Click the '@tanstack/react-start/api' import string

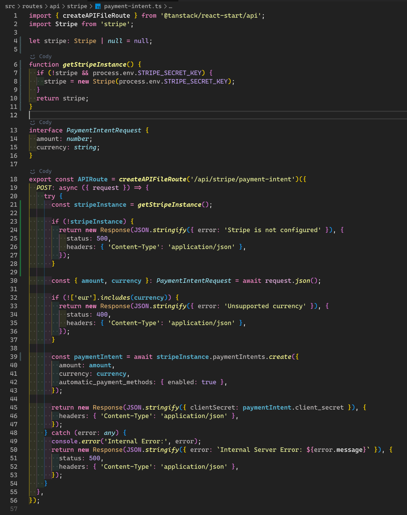[211, 15]
